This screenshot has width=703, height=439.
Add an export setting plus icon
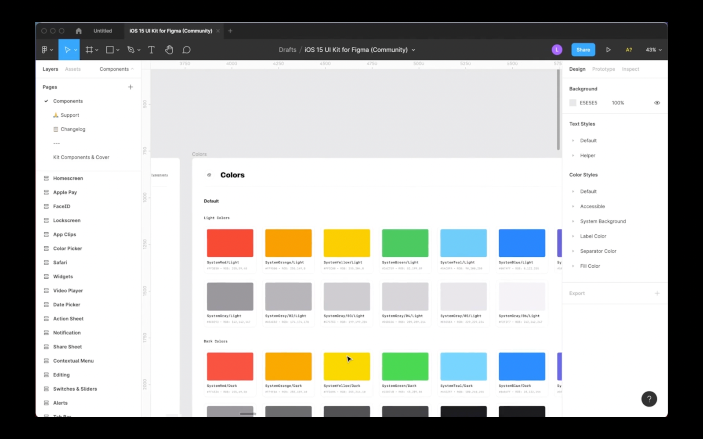[x=657, y=293]
